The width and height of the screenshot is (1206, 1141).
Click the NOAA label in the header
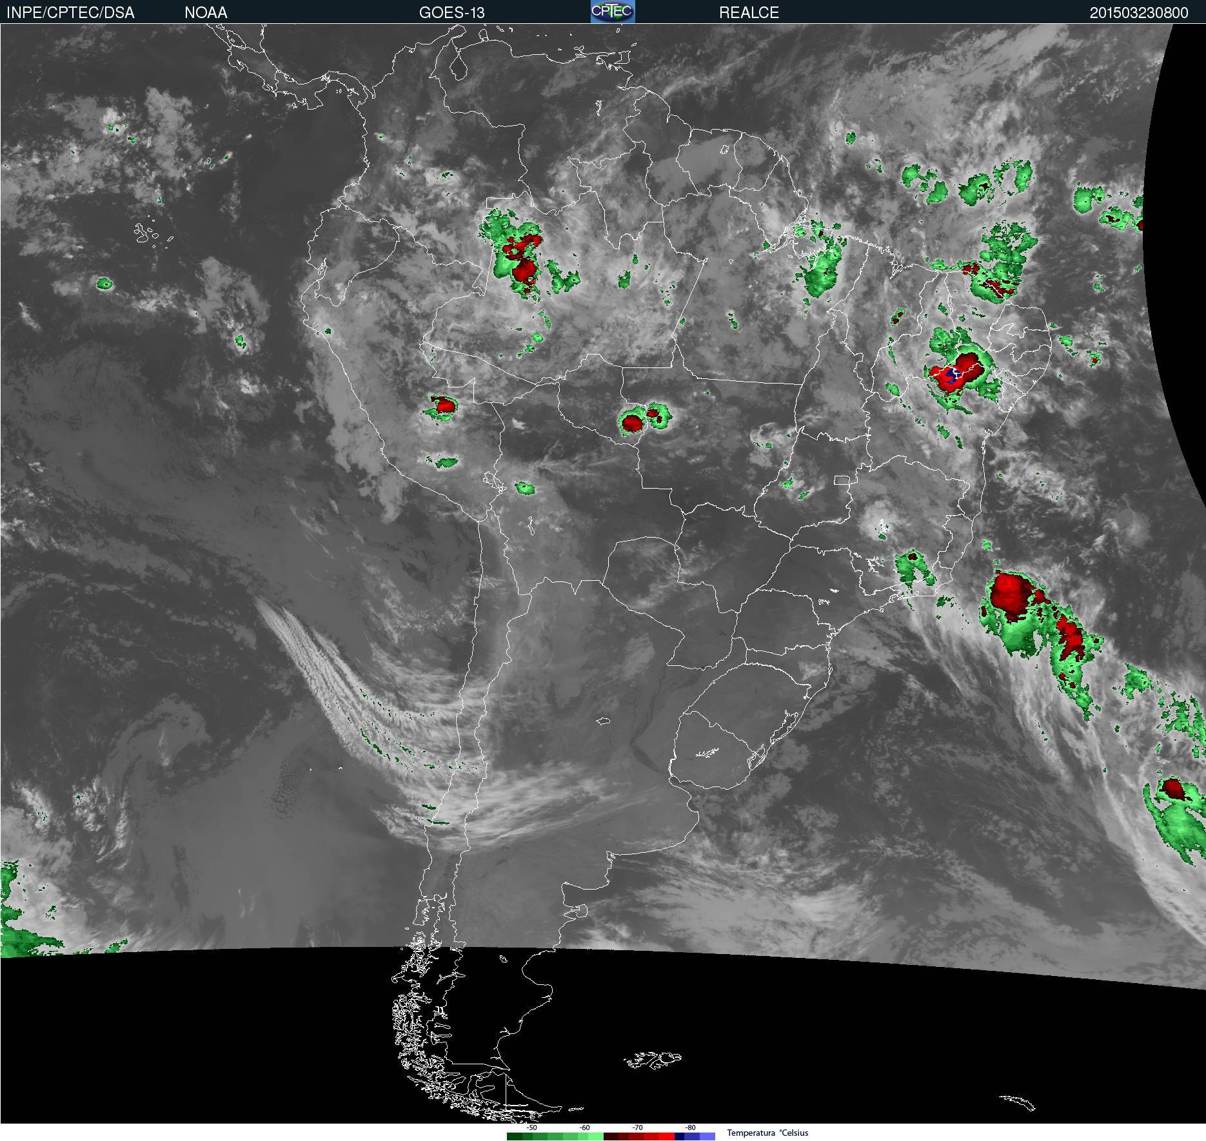pos(206,12)
